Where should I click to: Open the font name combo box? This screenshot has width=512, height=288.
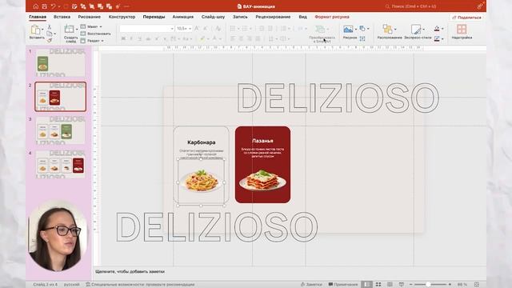(146, 29)
